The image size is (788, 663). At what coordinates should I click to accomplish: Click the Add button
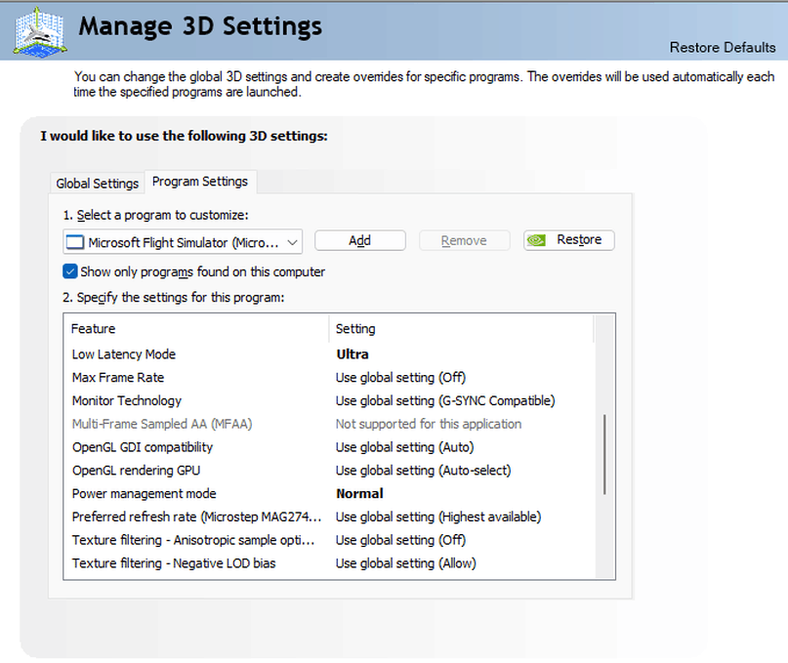pos(360,240)
